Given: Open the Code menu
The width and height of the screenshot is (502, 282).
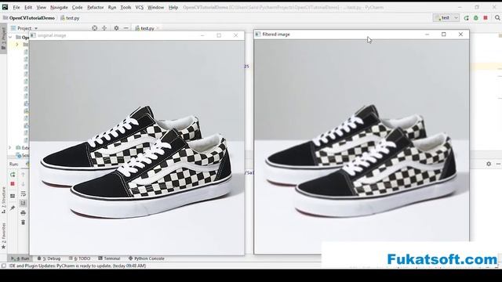Looking at the screenshot, I should (x=77, y=7).
